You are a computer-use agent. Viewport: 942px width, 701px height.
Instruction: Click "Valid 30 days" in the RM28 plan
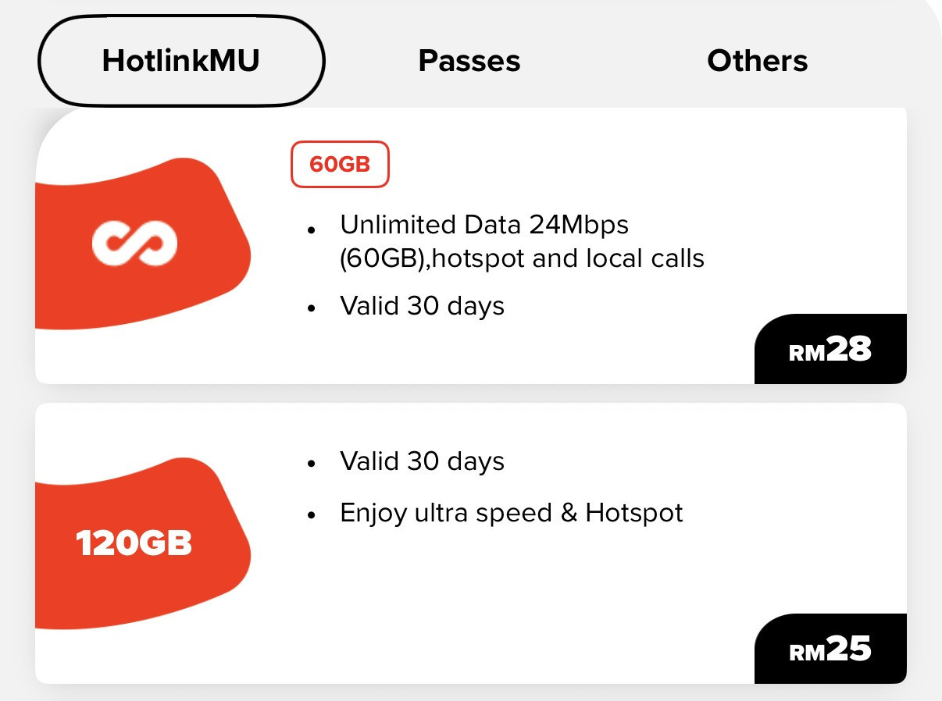[422, 306]
